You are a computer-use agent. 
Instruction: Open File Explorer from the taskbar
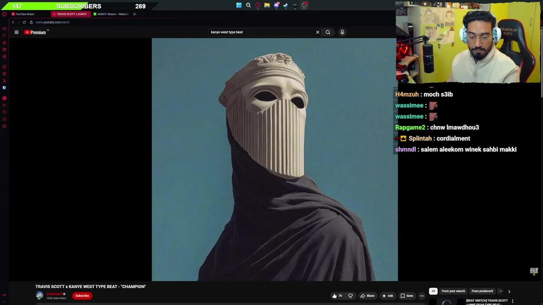(267, 5)
